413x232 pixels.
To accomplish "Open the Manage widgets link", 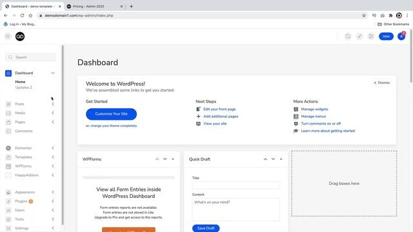I will pyautogui.click(x=314, y=109).
